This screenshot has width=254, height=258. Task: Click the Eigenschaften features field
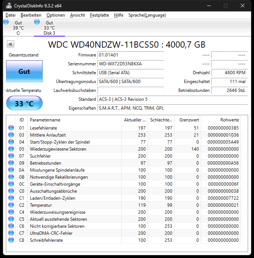pyautogui.click(x=173, y=108)
